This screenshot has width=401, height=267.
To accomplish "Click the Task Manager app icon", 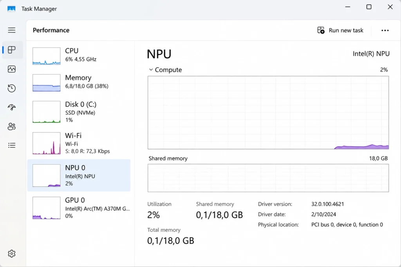I will 11,9.
